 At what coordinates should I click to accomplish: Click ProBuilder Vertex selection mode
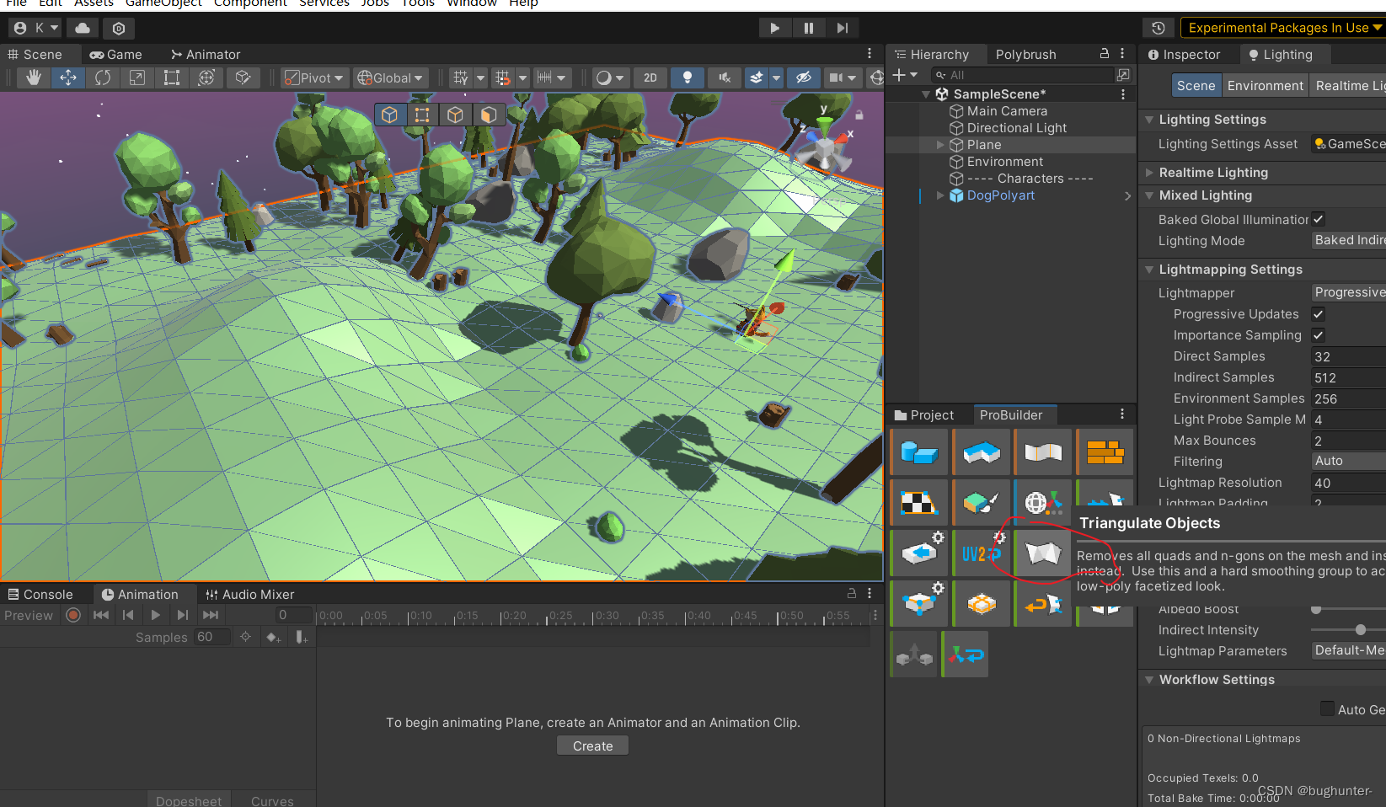pos(422,115)
